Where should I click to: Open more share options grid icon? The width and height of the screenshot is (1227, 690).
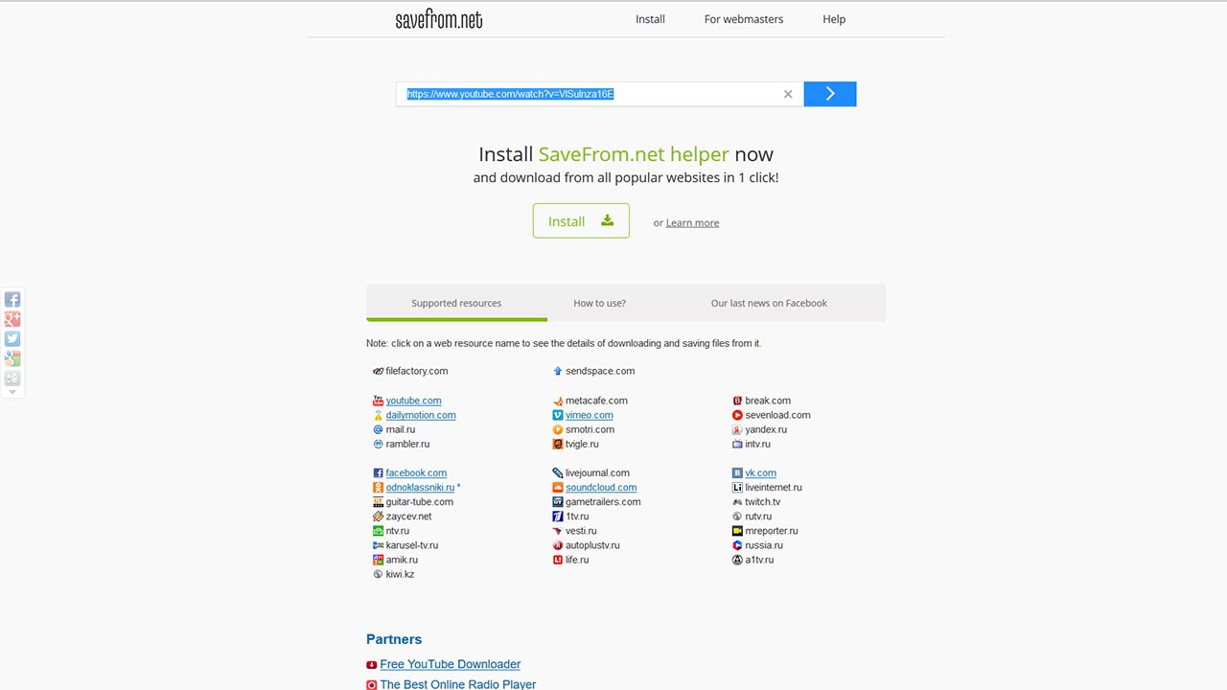tap(12, 379)
